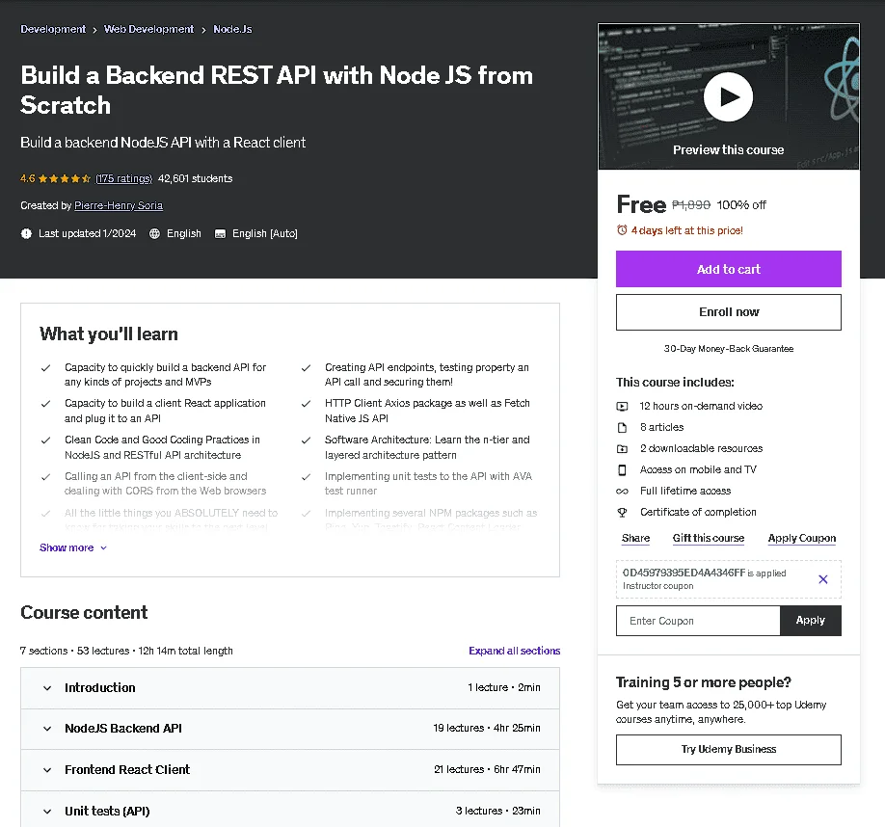This screenshot has height=827, width=885.
Task: Open Apply Coupon option
Action: pyautogui.click(x=801, y=538)
